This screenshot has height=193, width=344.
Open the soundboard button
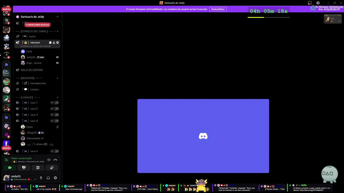click(x=52, y=168)
